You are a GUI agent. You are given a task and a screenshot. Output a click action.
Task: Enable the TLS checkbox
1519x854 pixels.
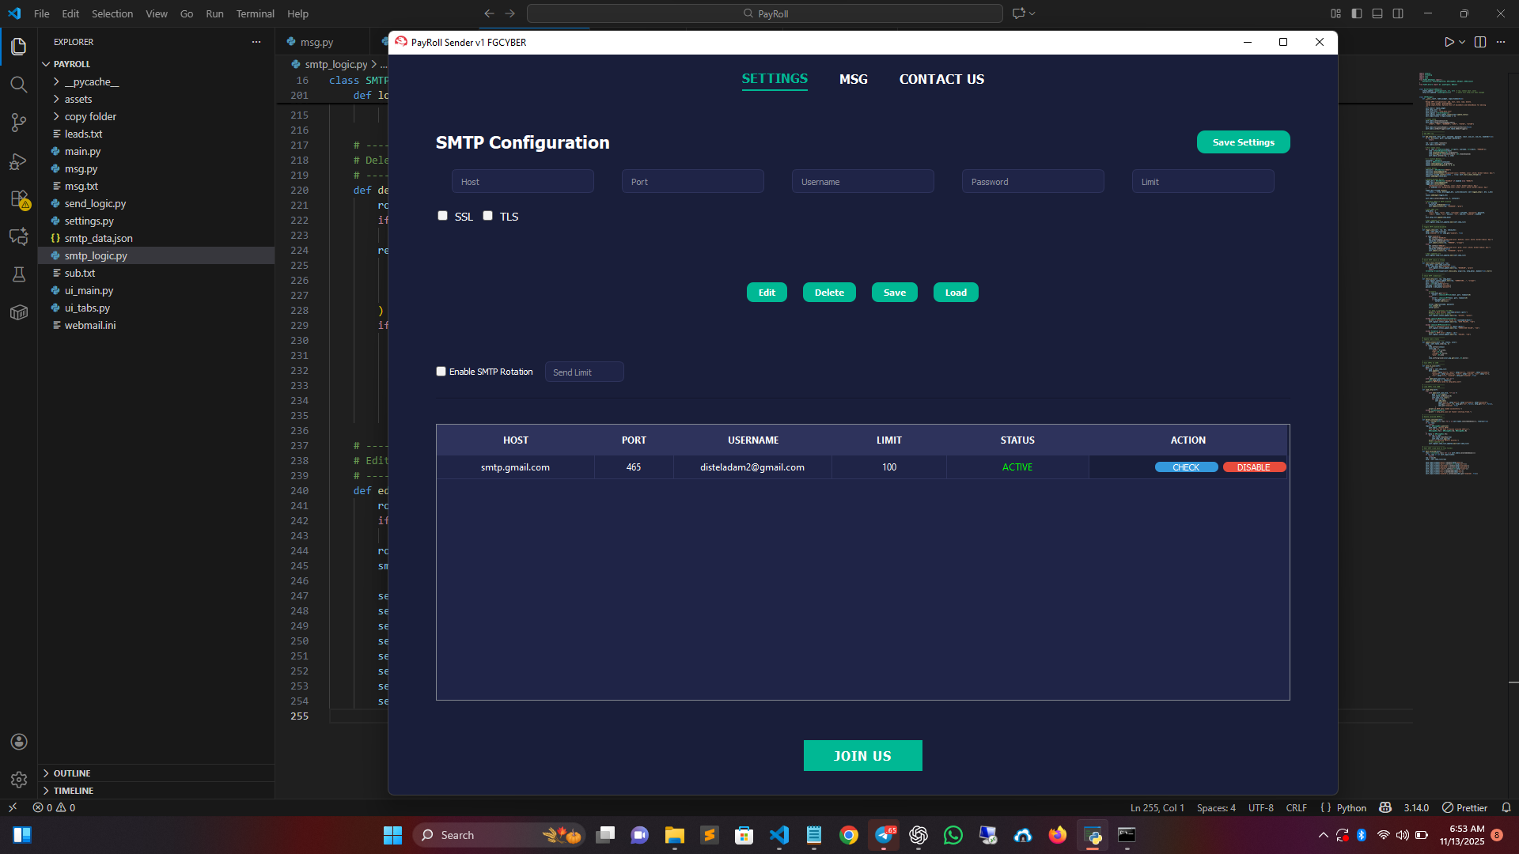pyautogui.click(x=488, y=216)
